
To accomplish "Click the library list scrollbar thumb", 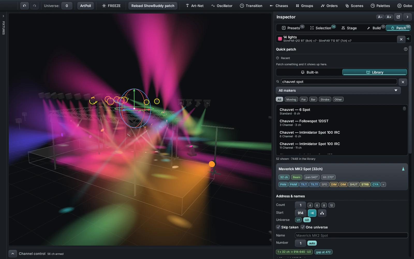I will click(x=404, y=109).
